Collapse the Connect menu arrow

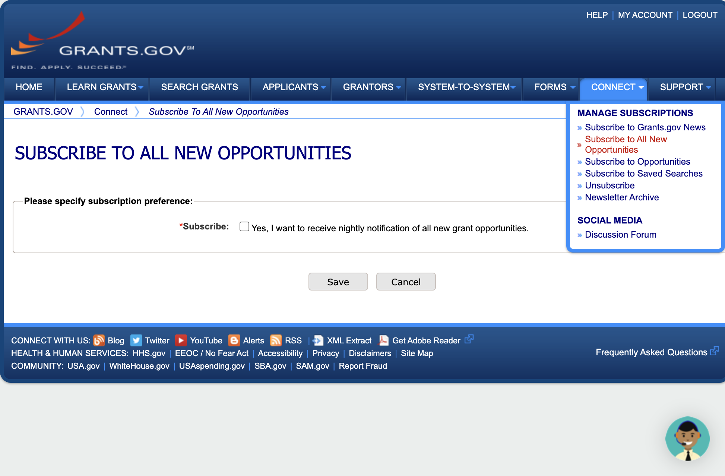(x=641, y=88)
